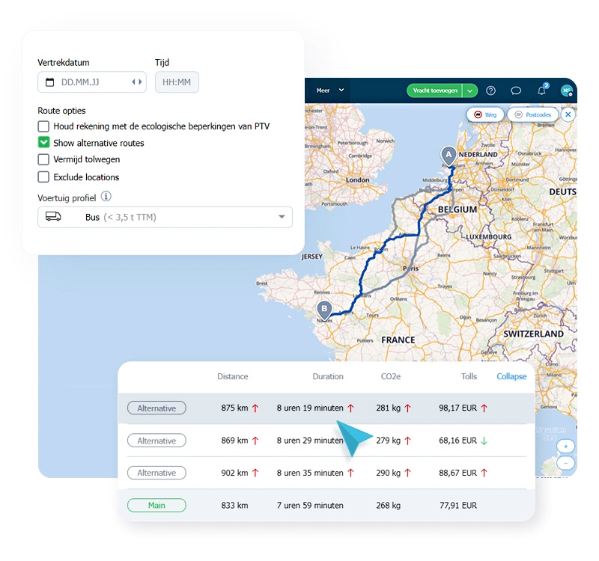Click the vehicle profile info icon
The height and width of the screenshot is (561, 599).
pyautogui.click(x=106, y=197)
